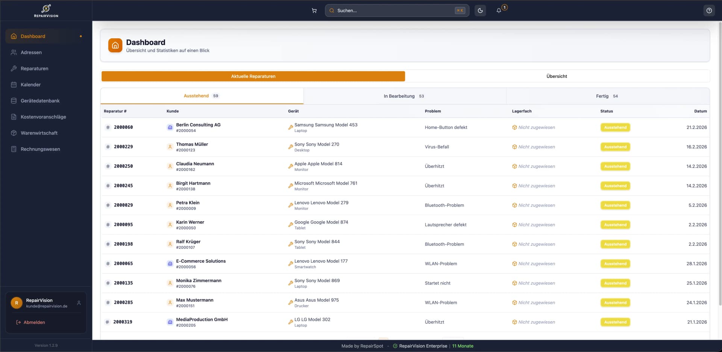Open the Made by RepairSpot link
Screen dimensions: 722x352
(x=362, y=346)
